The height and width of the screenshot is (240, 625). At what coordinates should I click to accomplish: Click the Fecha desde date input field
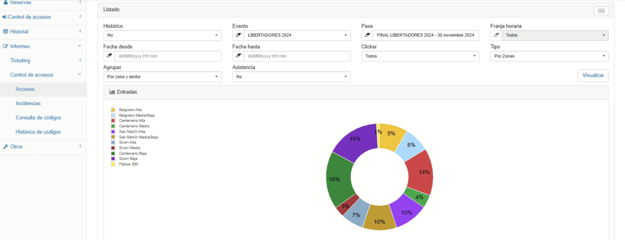[x=168, y=56]
